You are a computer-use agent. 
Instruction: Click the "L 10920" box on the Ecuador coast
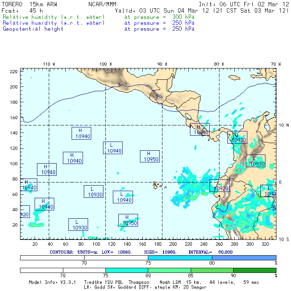(x=219, y=186)
